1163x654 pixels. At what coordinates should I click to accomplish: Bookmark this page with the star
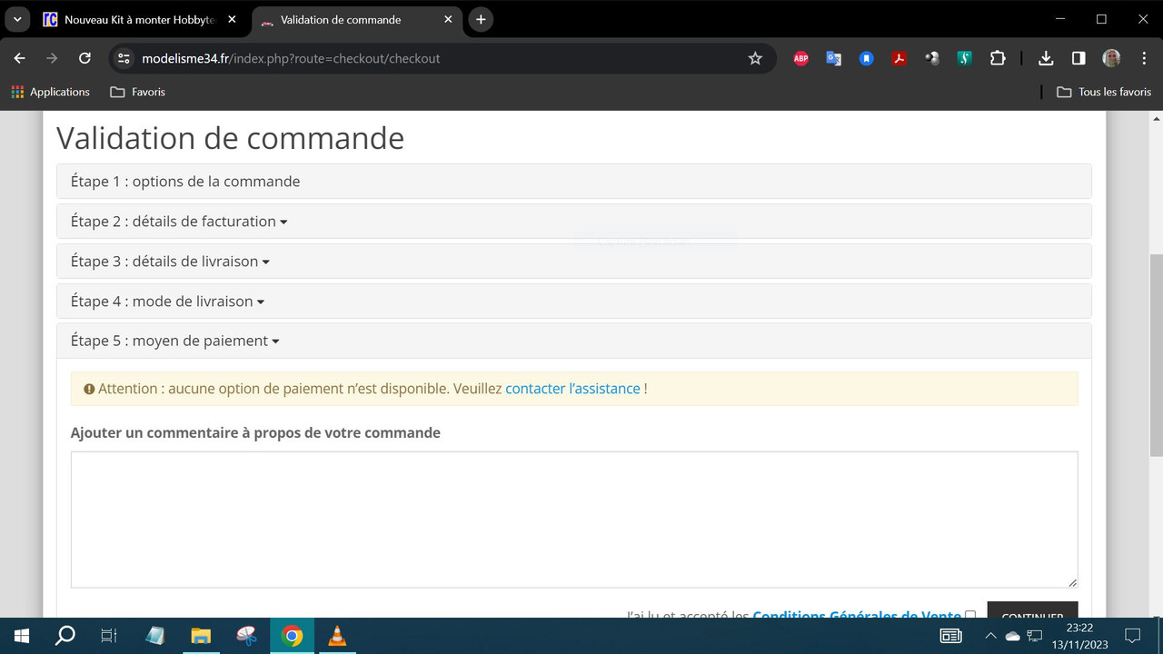755,58
